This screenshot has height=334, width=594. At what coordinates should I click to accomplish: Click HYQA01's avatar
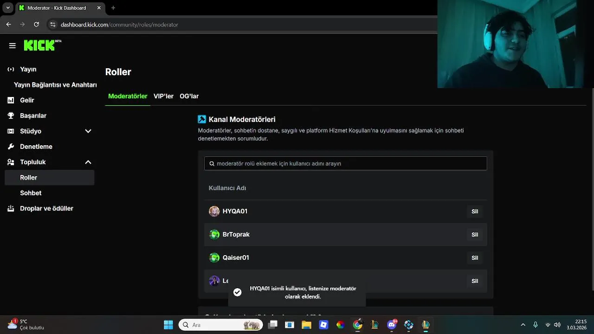tap(214, 211)
